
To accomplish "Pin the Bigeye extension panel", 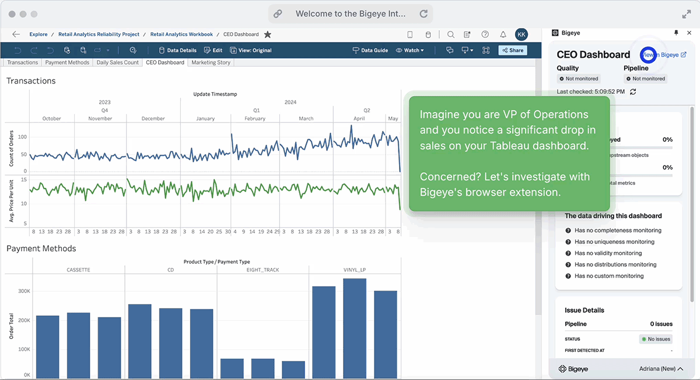I will coord(676,33).
